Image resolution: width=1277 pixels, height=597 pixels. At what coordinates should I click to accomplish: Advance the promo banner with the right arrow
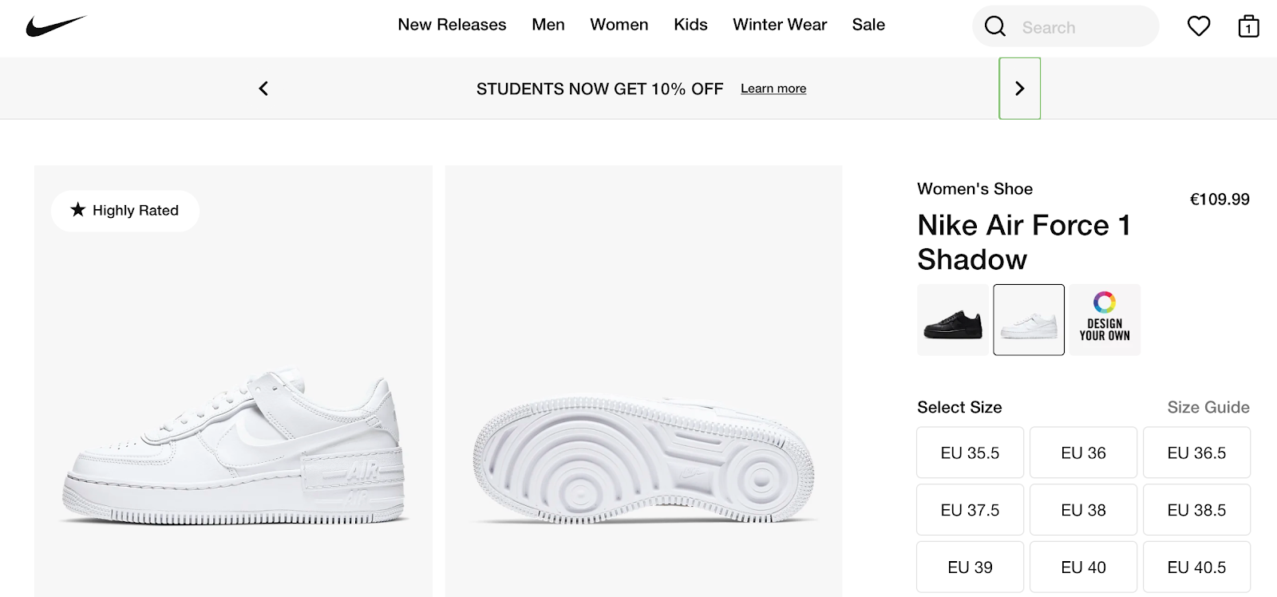pyautogui.click(x=1020, y=89)
